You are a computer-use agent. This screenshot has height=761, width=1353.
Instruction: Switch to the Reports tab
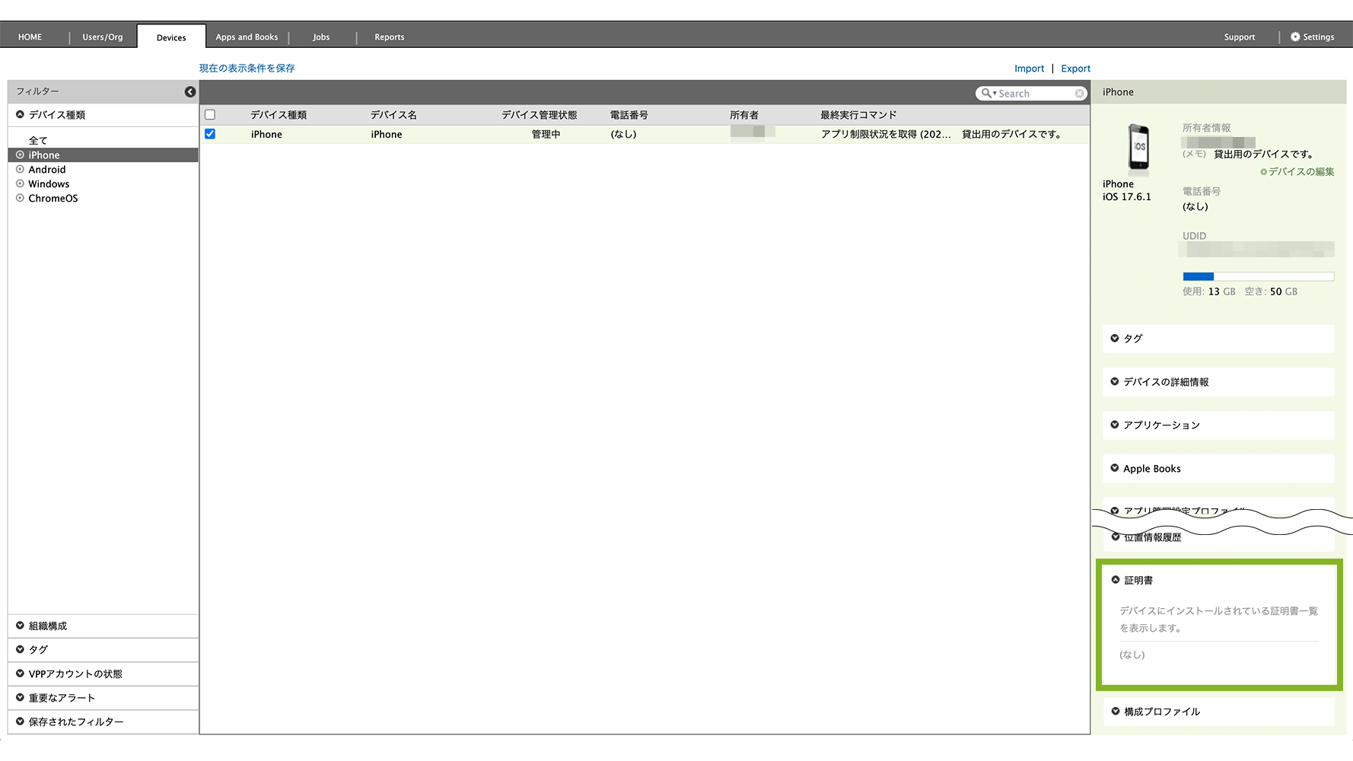coord(389,37)
